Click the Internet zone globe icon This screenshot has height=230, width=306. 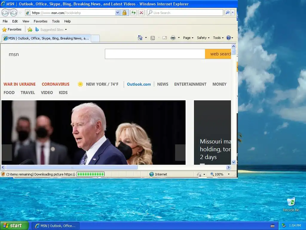pyautogui.click(x=152, y=174)
